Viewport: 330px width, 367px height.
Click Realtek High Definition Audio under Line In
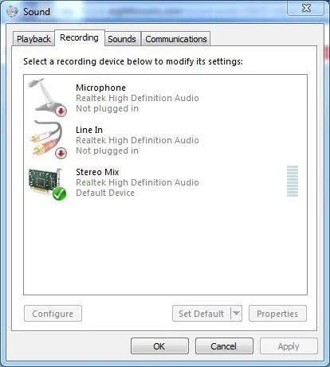click(x=138, y=140)
